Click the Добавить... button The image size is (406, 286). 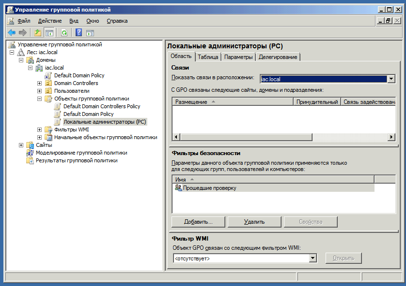(199, 222)
